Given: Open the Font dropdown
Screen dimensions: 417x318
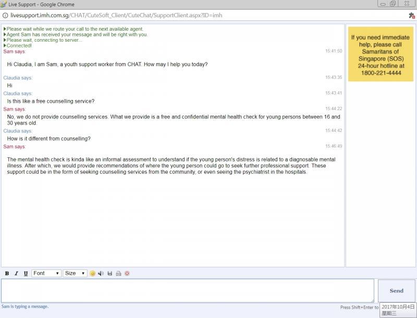Looking at the screenshot, I should 46,273.
